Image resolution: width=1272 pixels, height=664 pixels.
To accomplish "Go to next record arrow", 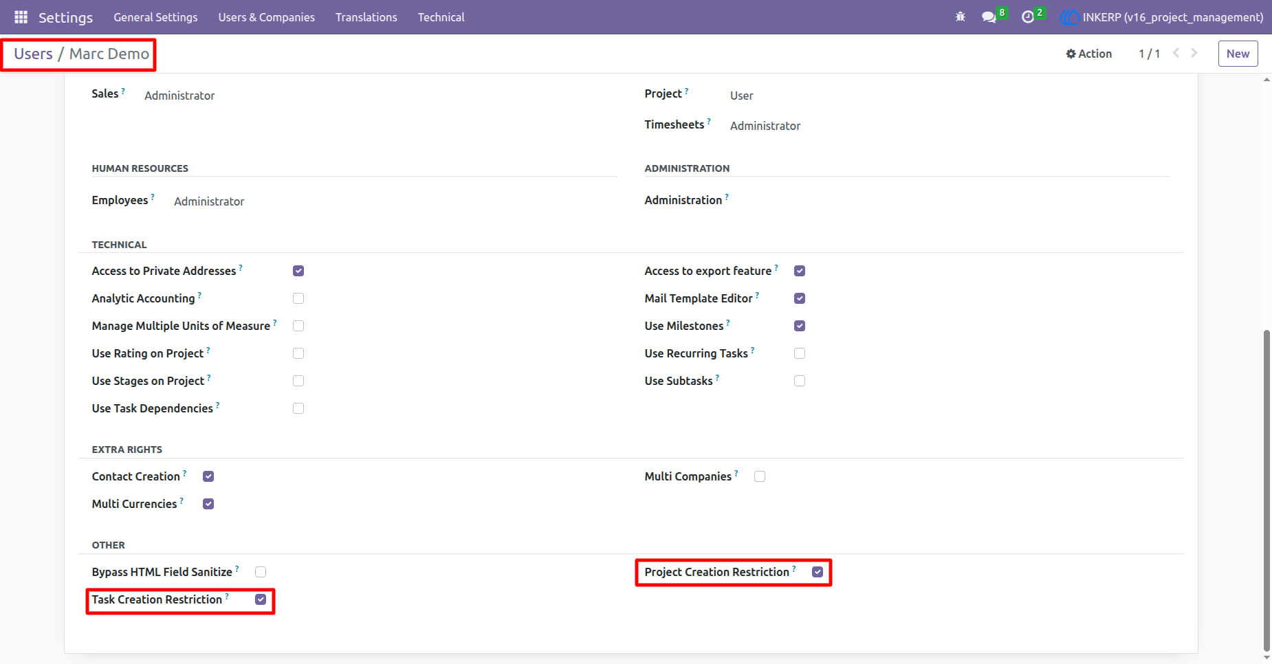I will point(1194,53).
